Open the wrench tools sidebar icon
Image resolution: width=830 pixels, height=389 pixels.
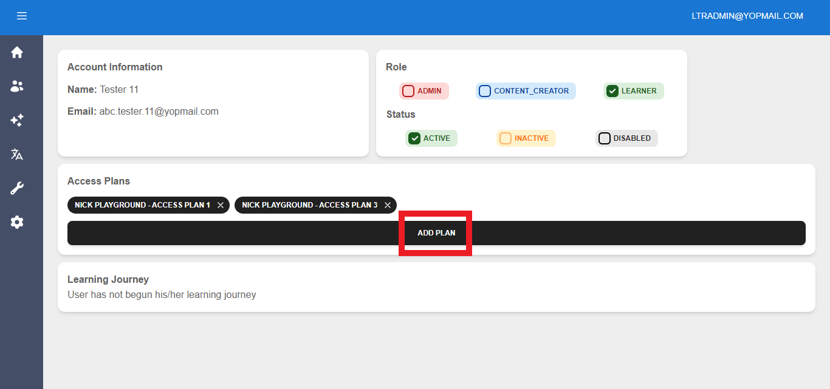(x=17, y=188)
